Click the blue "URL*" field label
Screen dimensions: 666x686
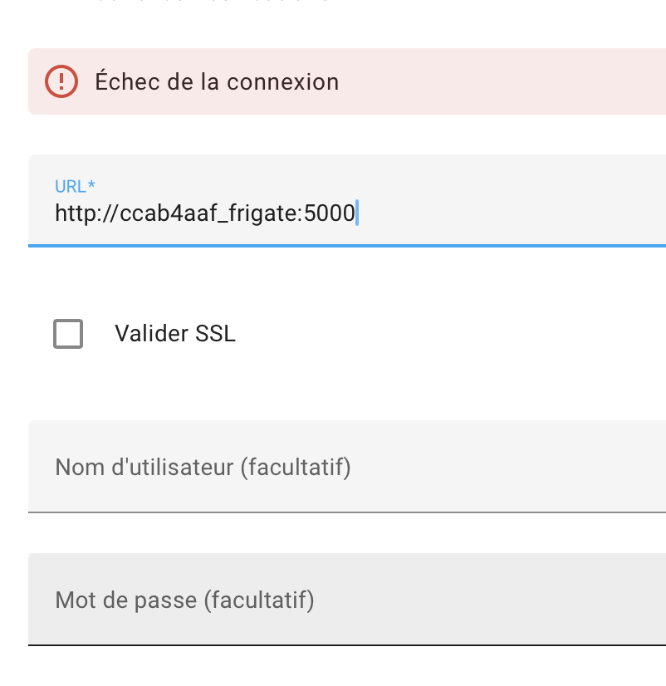[76, 186]
